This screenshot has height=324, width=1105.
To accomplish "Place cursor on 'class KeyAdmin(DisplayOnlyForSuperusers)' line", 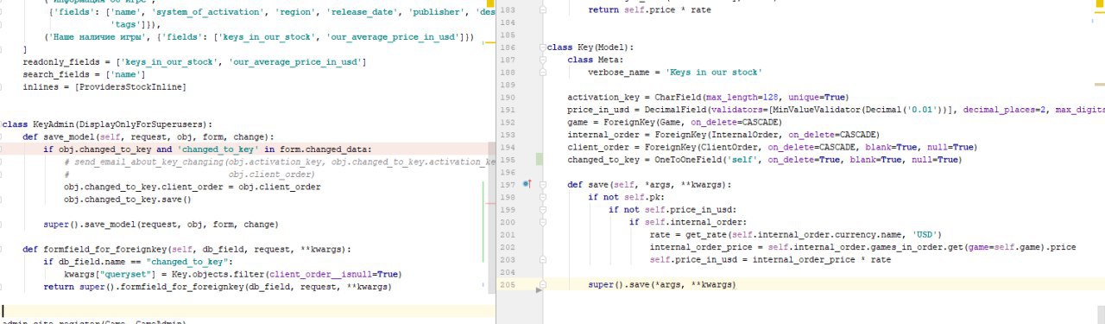I will click(106, 124).
